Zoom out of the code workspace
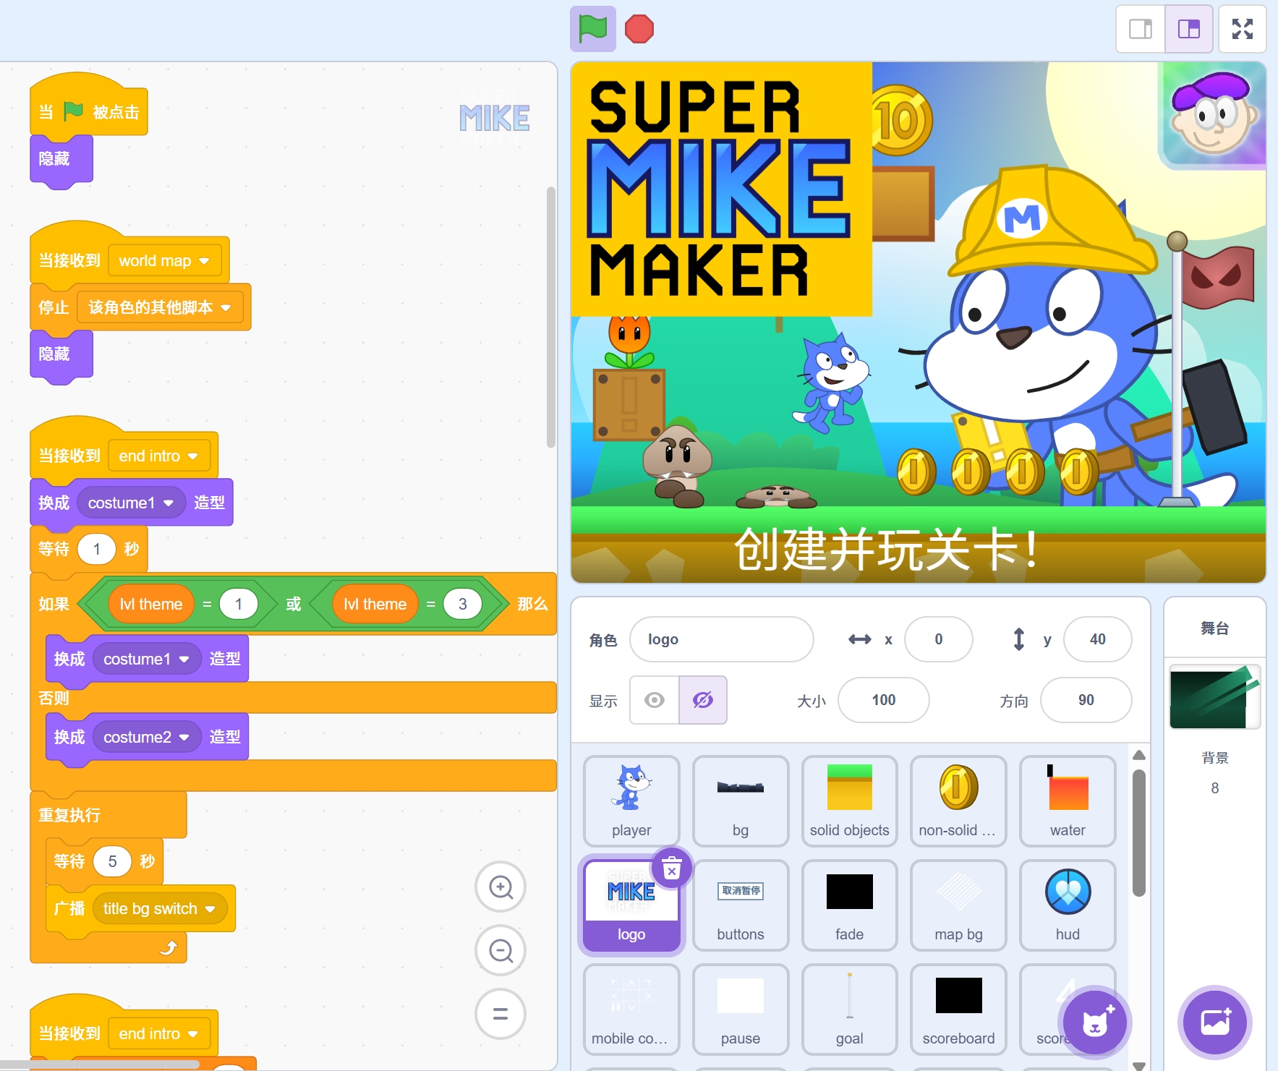The height and width of the screenshot is (1071, 1278). pos(500,950)
